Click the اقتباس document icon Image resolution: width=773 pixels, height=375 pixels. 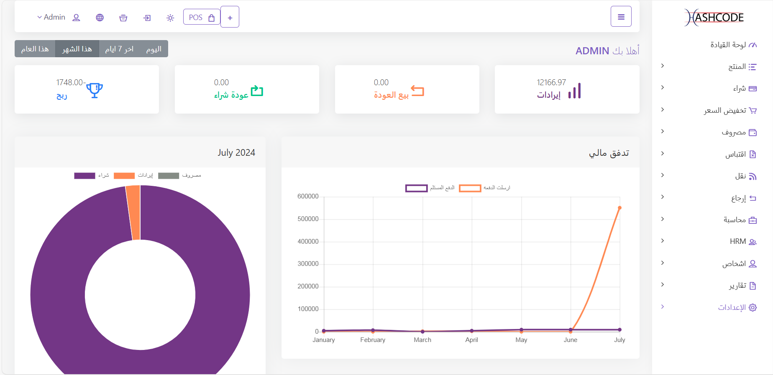click(x=753, y=155)
